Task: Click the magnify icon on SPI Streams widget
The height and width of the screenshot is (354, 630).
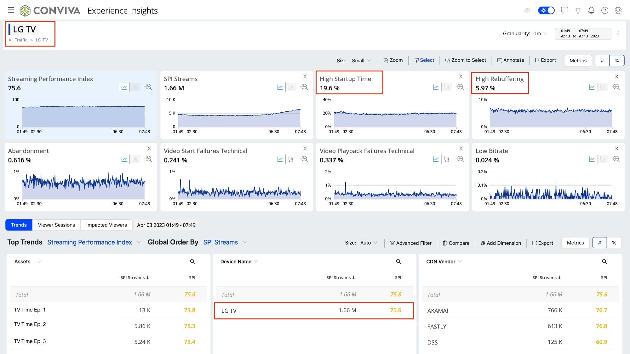Action: pyautogui.click(x=304, y=87)
